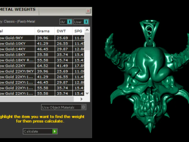Select the Gold:9KY row
This screenshot has height=142, width=189.
click(42, 38)
